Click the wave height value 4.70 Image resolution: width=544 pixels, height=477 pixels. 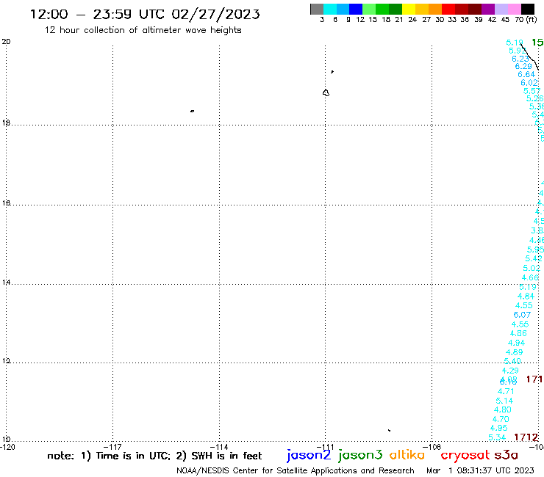pyautogui.click(x=501, y=419)
